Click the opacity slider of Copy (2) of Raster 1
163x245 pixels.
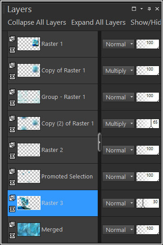pyautogui.click(x=148, y=124)
